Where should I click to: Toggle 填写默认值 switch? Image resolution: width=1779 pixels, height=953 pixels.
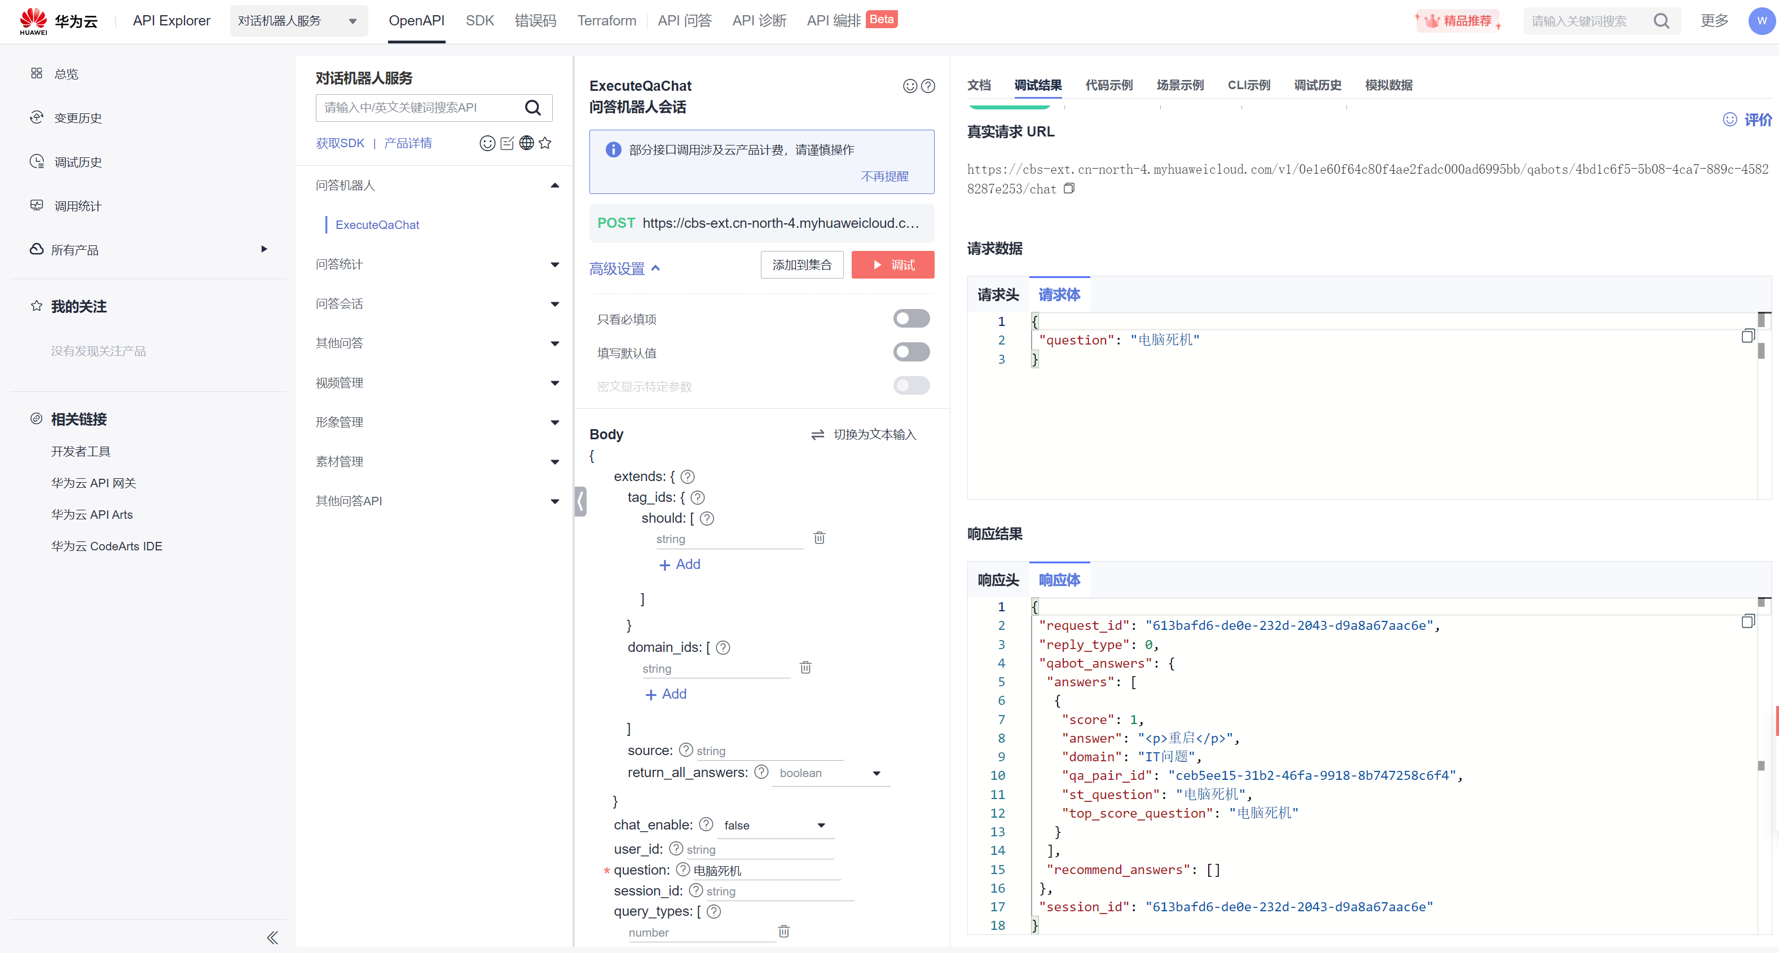tap(911, 352)
